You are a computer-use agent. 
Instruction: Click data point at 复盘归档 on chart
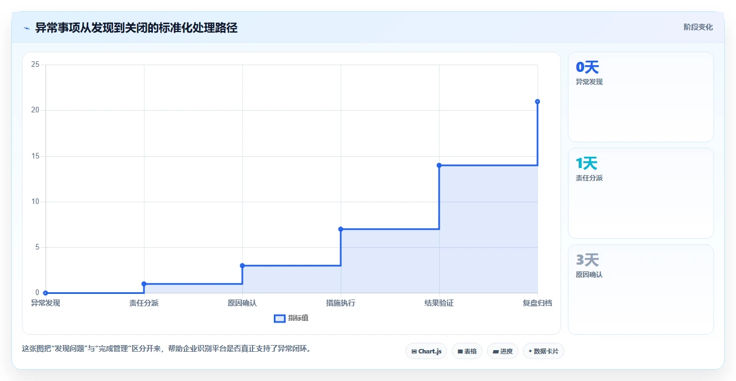(x=538, y=101)
